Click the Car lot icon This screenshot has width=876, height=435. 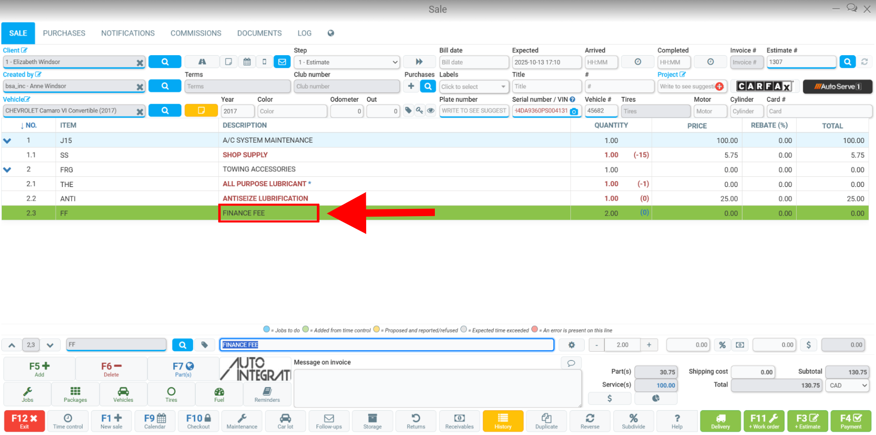285,421
